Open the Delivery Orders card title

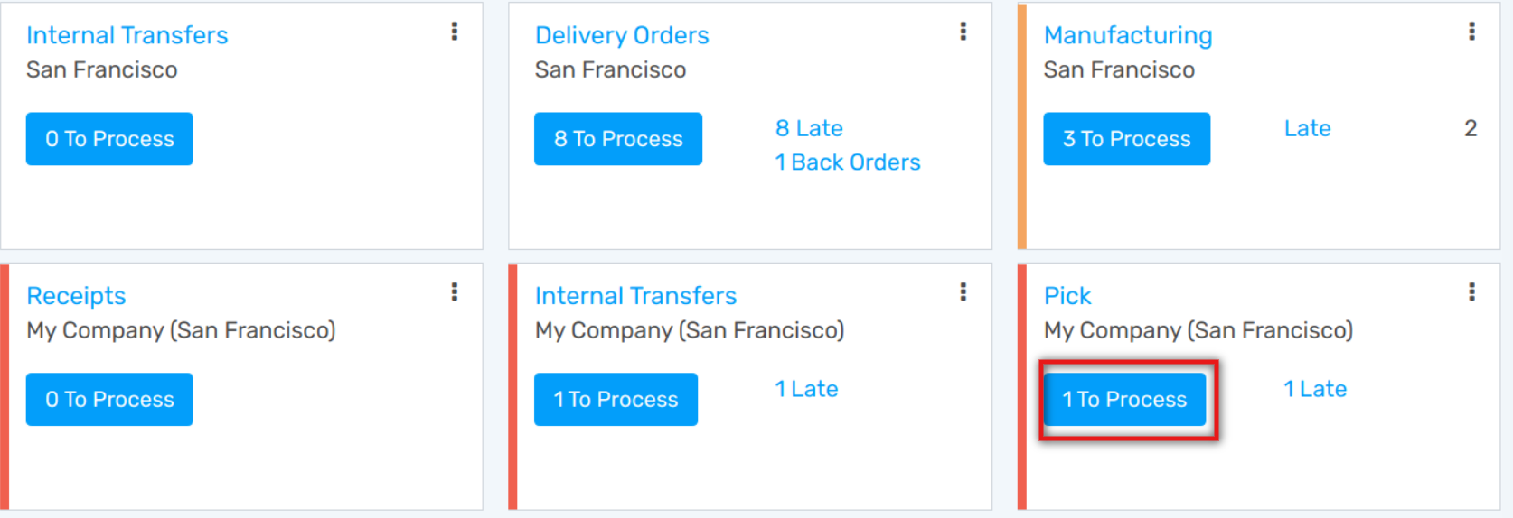[622, 35]
